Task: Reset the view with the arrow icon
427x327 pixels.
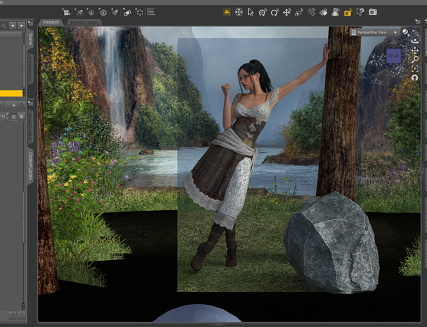Action: click(x=416, y=78)
